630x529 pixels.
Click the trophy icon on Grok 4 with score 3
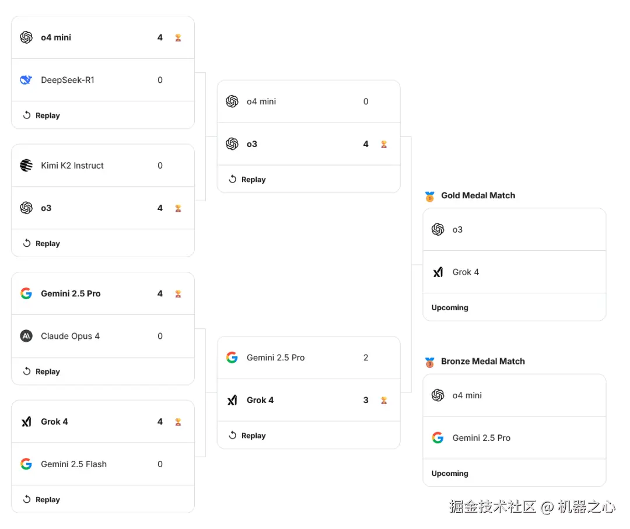[384, 400]
